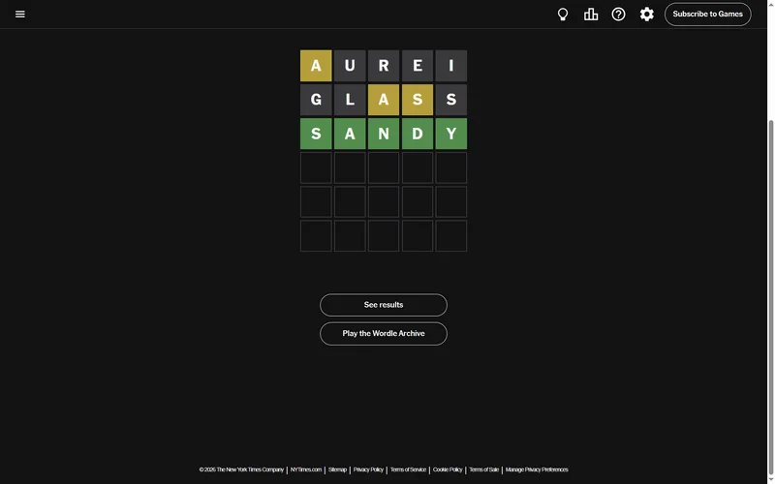Open the Sitemap footer link
This screenshot has width=775, height=484.
[337, 469]
